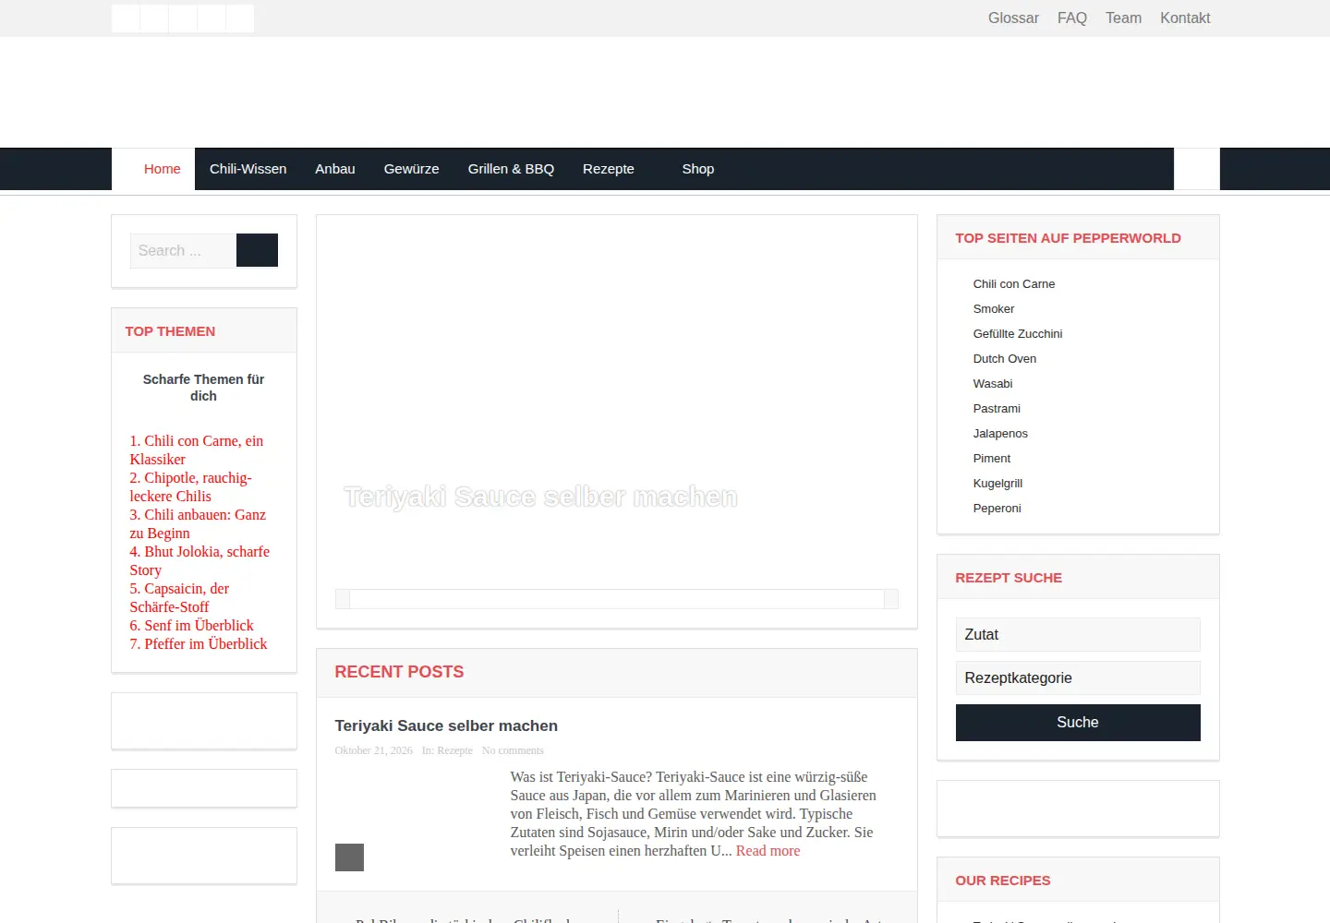Open '7. Pfeffer im Überblick'
This screenshot has width=1330, height=923.
[x=199, y=644]
